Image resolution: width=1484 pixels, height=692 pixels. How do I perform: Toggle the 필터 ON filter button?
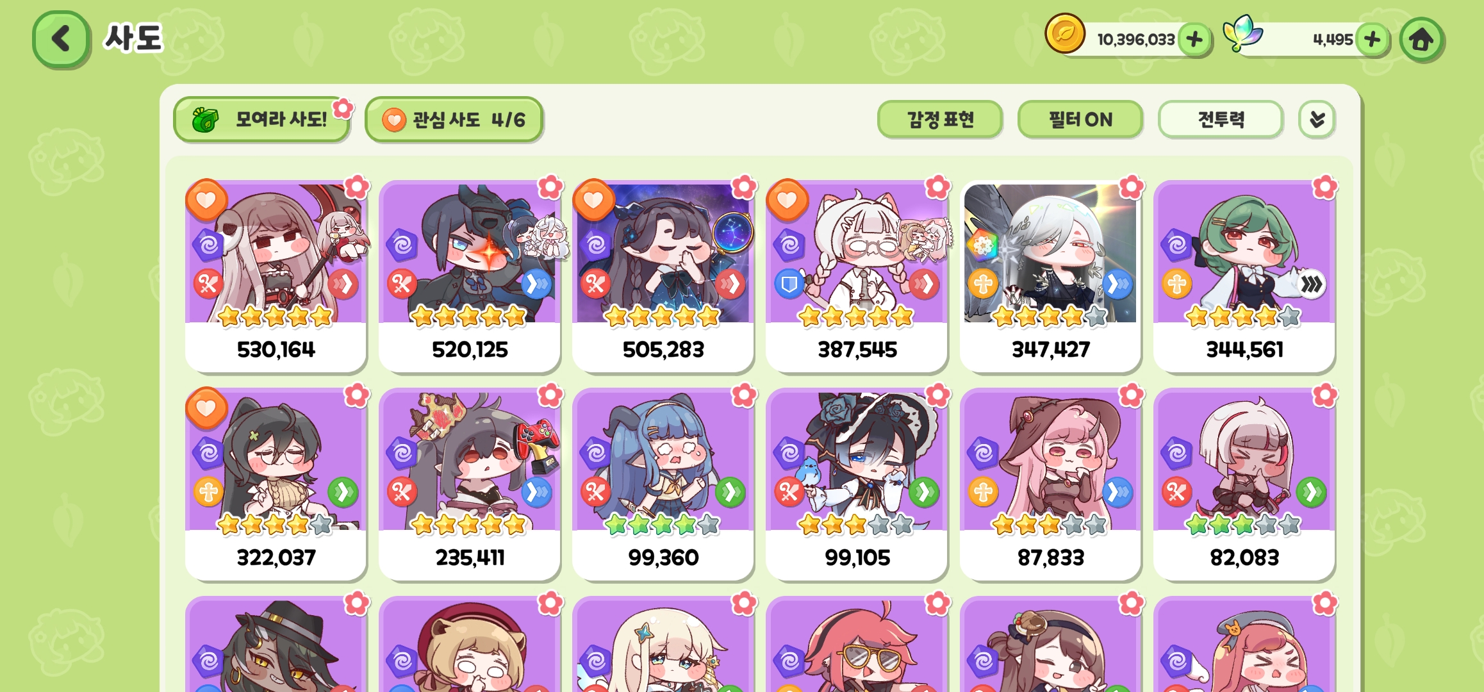pos(1080,119)
